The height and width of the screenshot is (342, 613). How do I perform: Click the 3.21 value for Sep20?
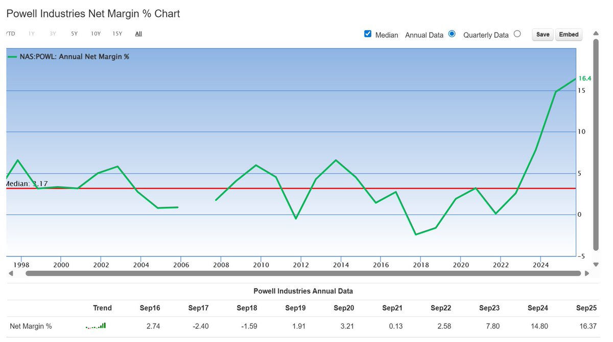coord(347,326)
